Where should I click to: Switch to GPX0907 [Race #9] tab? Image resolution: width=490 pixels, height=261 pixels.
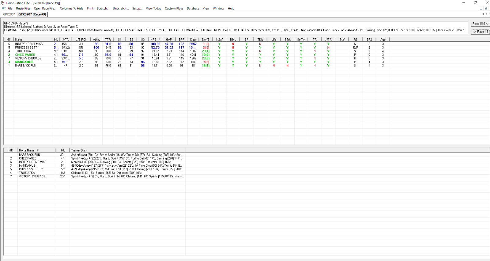coord(32,14)
